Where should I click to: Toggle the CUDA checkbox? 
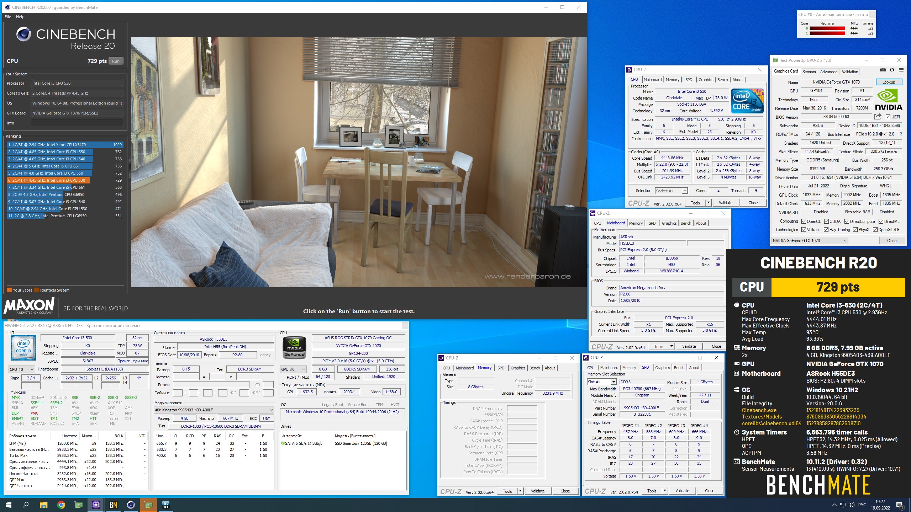tap(826, 221)
